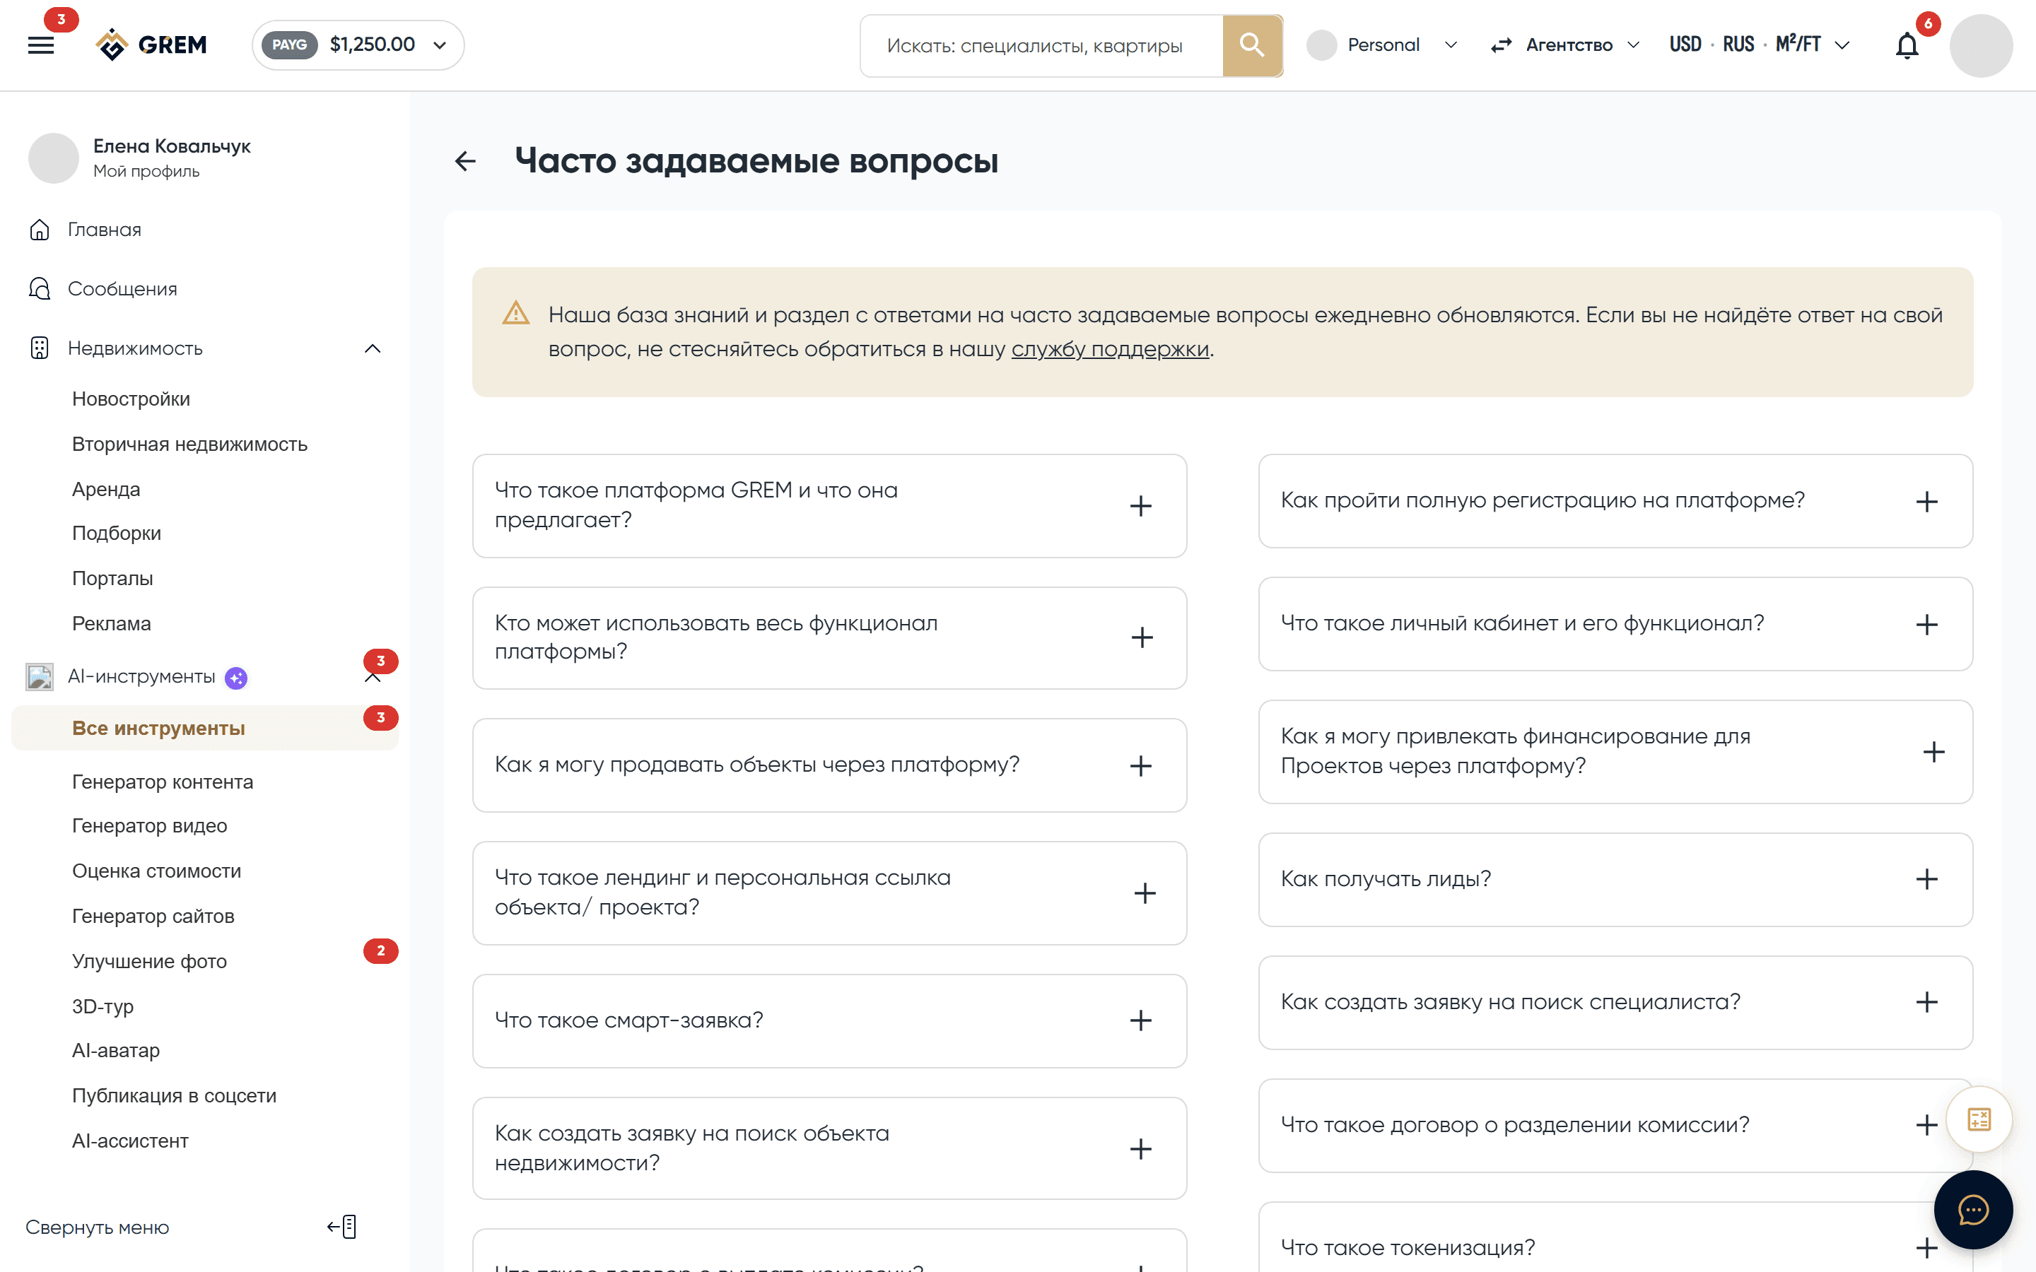Open the live chat bubble
The height and width of the screenshot is (1272, 2036).
[1973, 1210]
